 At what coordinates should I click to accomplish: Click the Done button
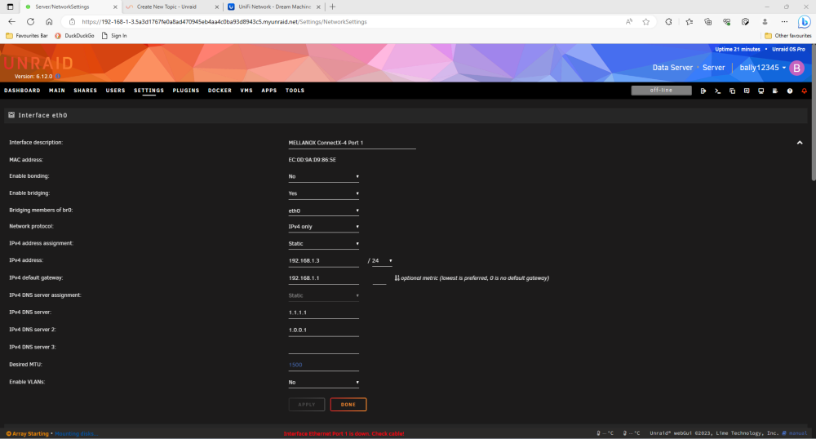[x=348, y=405]
